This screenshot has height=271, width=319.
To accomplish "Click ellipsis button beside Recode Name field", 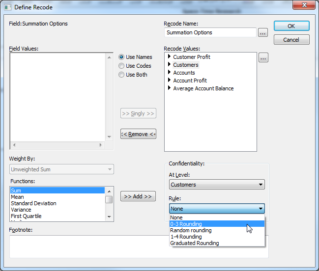I will [263, 32].
